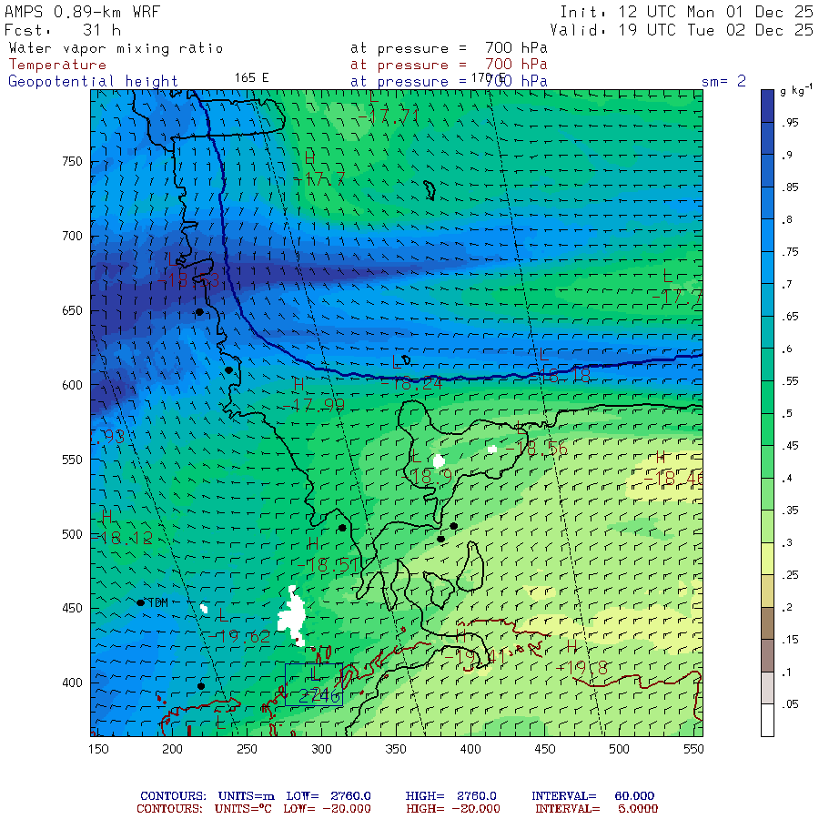Click the '-18.51' high temperature label
This screenshot has width=819, height=819.
[x=328, y=564]
